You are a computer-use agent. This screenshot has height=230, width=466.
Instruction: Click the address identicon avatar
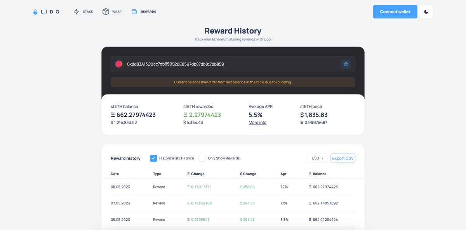tap(119, 64)
